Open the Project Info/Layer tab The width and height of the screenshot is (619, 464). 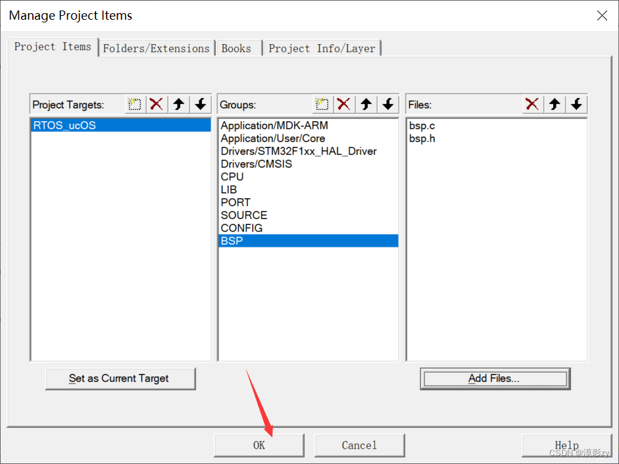[x=322, y=48]
